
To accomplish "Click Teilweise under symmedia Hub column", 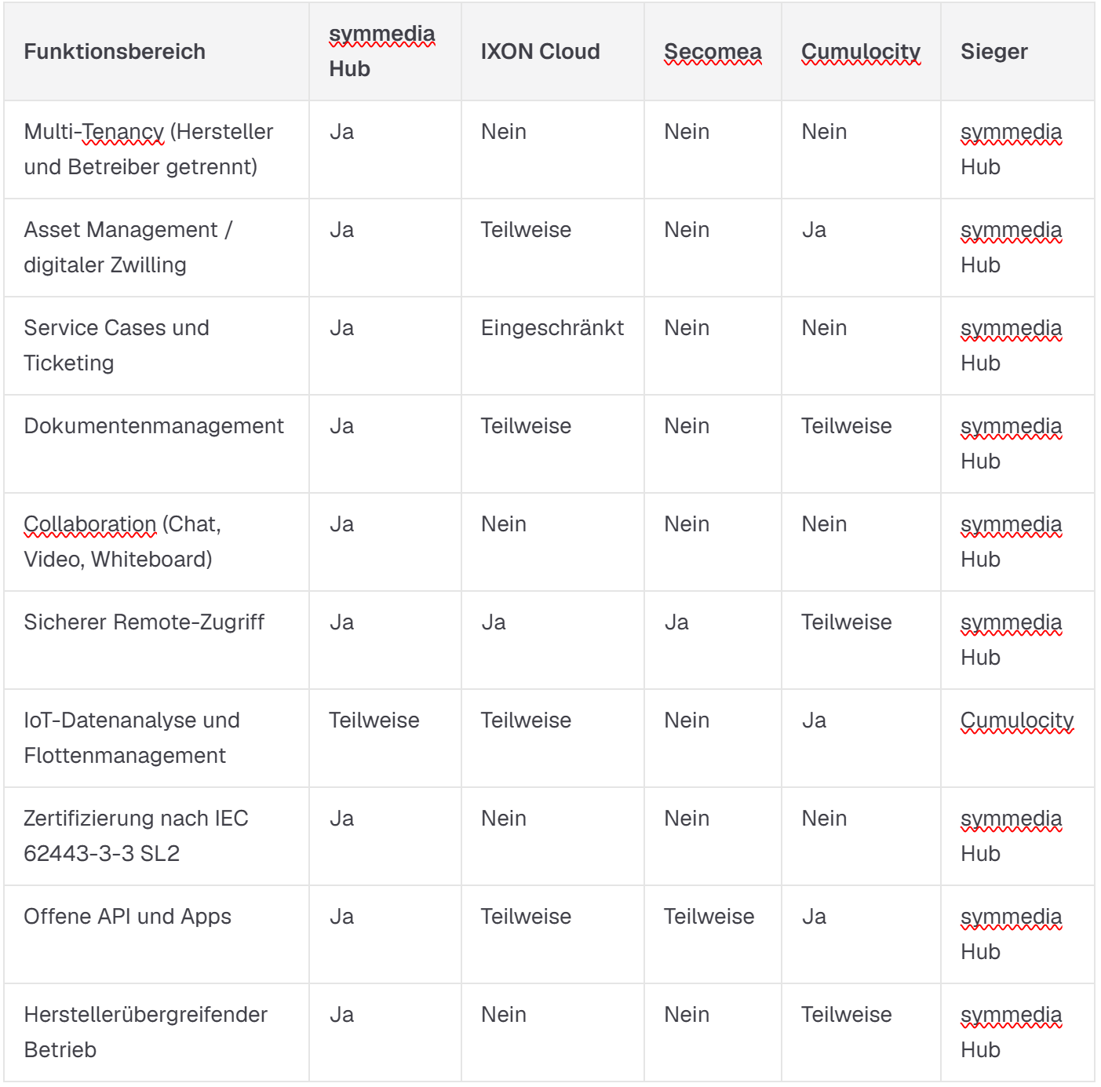I will click(x=374, y=720).
